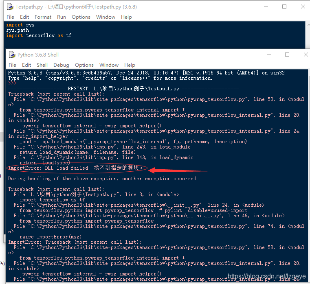Click 'During handling of the above exception' line

pyautogui.click(x=103, y=179)
